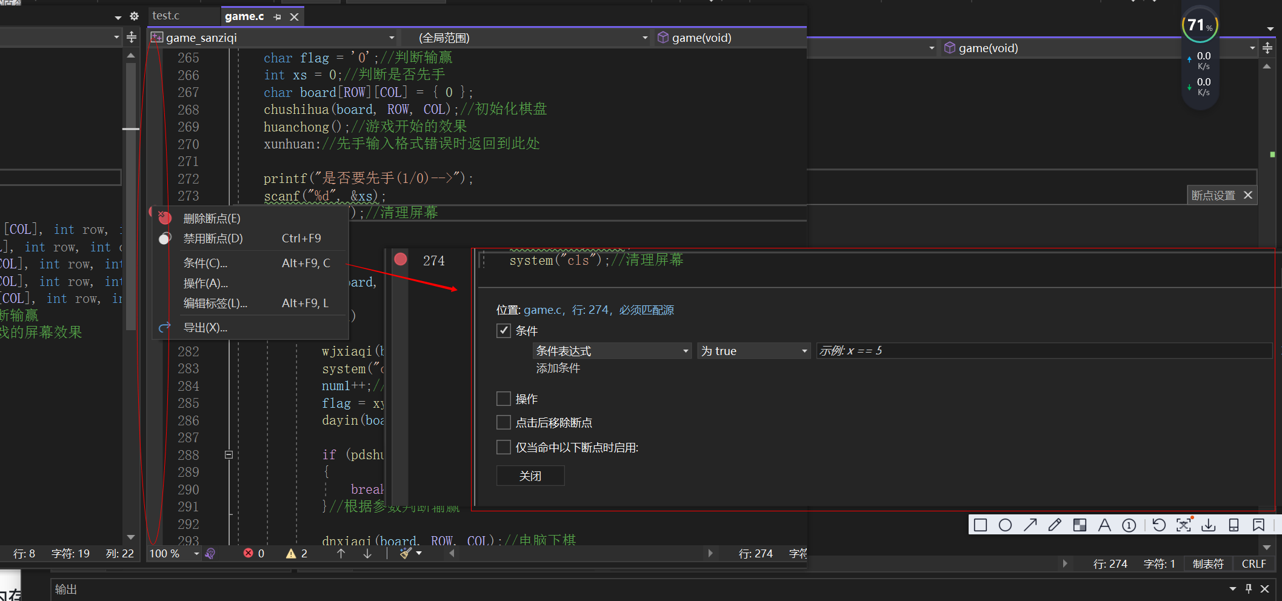Screen dimensions: 1282x601
Task: Choose 删除断点(E) from context menu
Action: pyautogui.click(x=251, y=218)
